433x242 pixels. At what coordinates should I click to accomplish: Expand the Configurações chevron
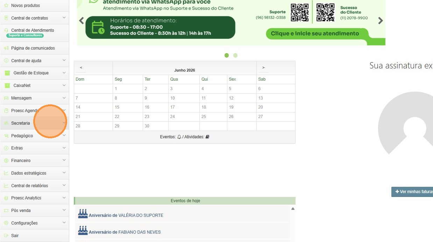click(64, 223)
